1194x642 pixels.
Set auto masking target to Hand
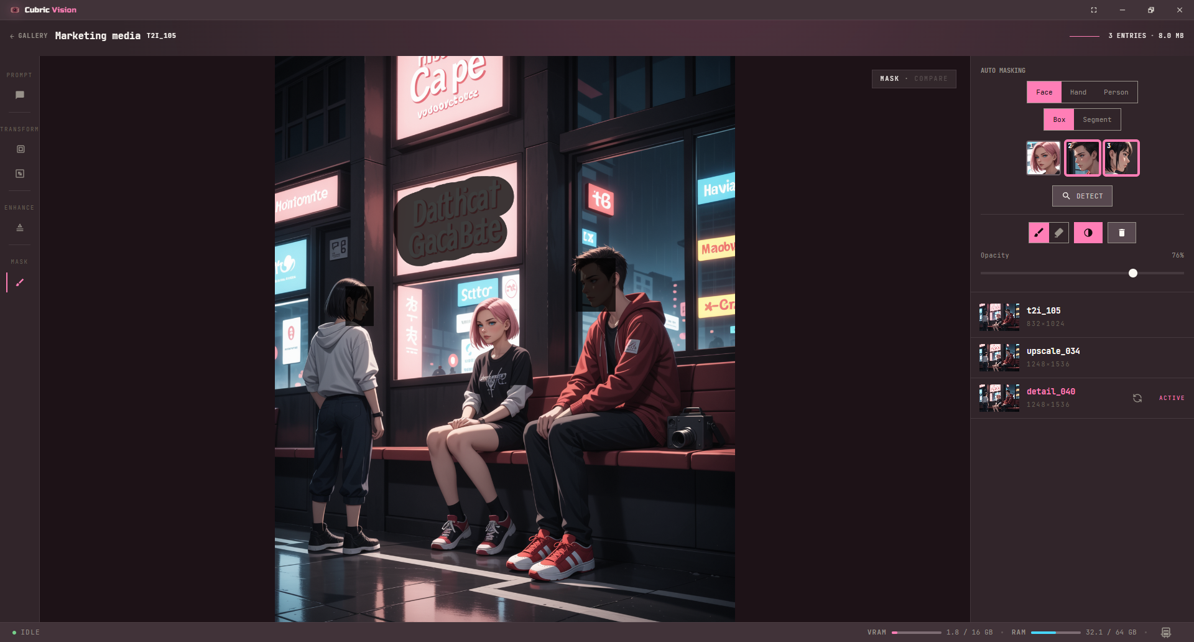(x=1078, y=92)
